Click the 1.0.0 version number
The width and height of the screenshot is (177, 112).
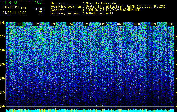[38, 2]
